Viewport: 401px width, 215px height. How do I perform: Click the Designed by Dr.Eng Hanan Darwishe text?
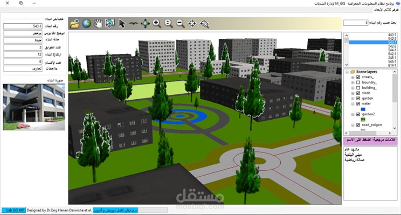click(59, 210)
